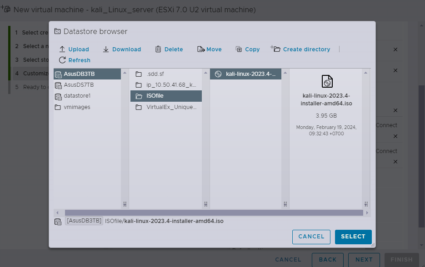Screen dimensions: 425x267
Task: Click the Datastore browser title icon
Action: (57, 31)
